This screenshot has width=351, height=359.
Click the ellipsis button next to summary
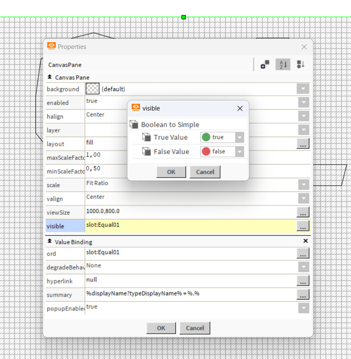pos(303,294)
